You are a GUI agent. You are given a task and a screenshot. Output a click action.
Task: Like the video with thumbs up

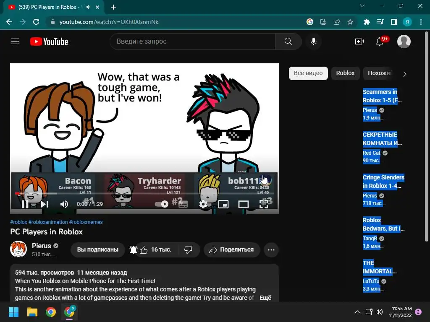pyautogui.click(x=156, y=250)
